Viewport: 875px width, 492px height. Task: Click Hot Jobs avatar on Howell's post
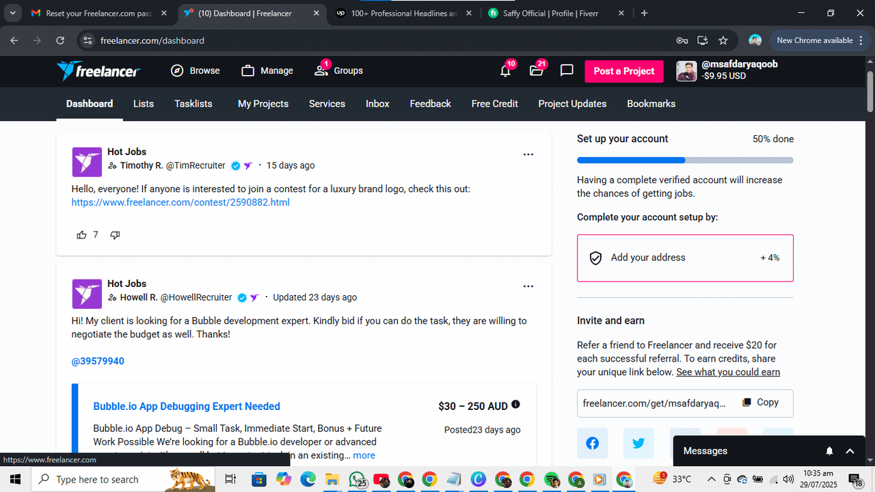tap(87, 294)
